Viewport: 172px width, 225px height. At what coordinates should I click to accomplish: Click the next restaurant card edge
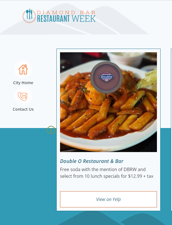(x=171, y=130)
